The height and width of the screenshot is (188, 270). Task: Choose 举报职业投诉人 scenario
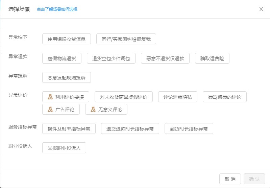click(x=64, y=148)
